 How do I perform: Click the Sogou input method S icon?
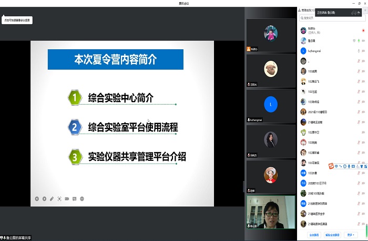tap(331, 167)
